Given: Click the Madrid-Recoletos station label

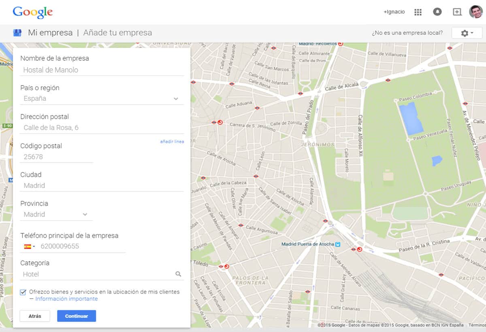Looking at the screenshot, I should pyautogui.click(x=318, y=43).
